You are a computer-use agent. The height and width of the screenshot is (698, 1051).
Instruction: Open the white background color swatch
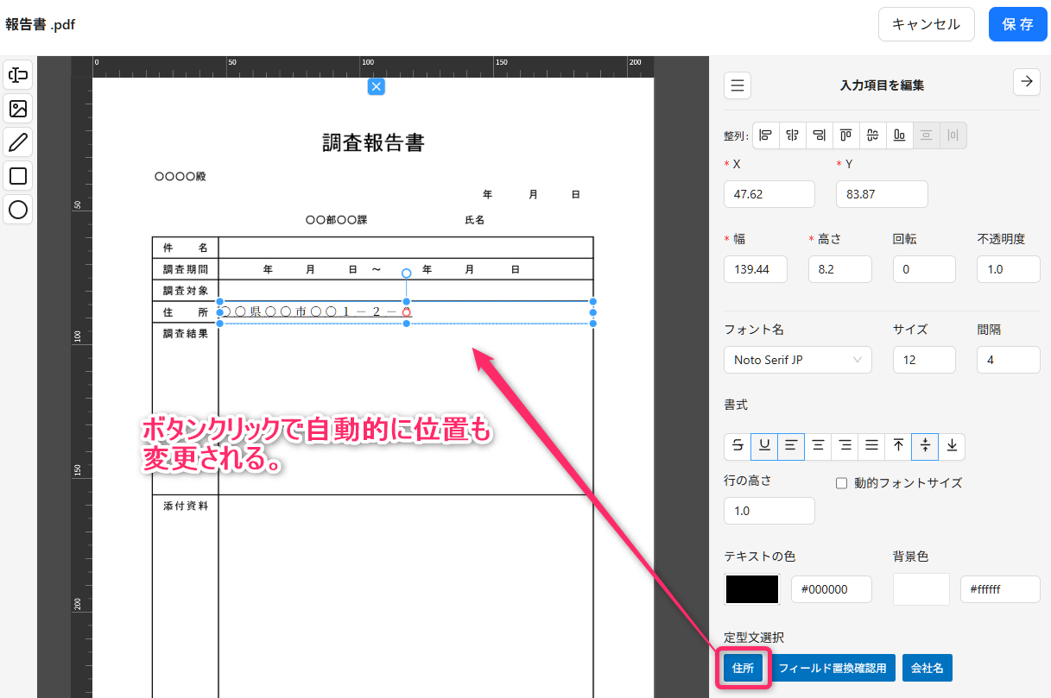point(921,589)
